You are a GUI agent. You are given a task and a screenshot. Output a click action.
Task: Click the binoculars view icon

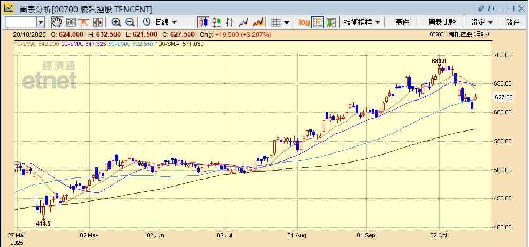point(71,22)
